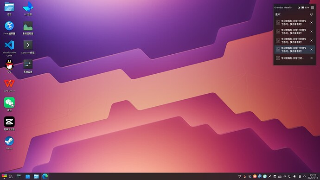Screen dimensions: 320x180
Task: Click the system settings sliders icon in taskbar
Action: coord(19,176)
